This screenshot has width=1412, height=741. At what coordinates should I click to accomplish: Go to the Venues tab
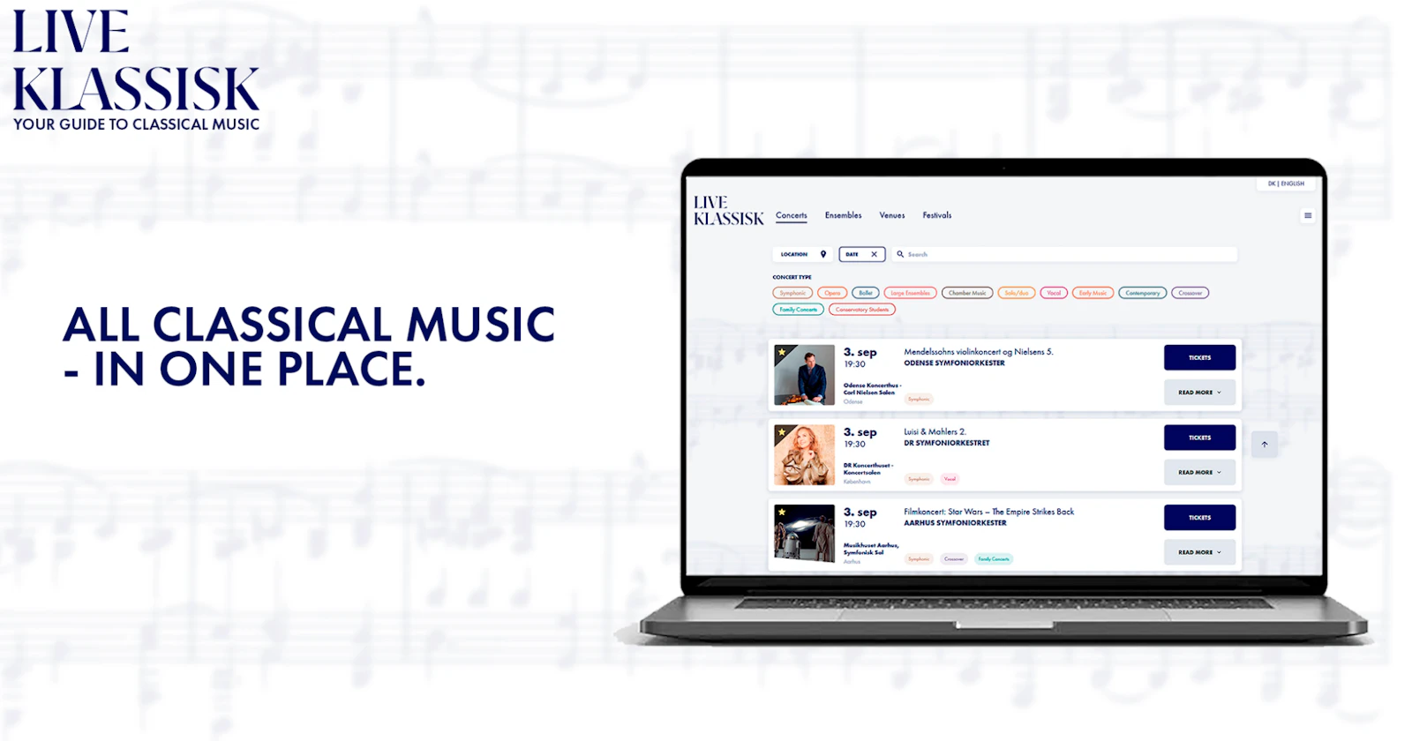click(x=892, y=215)
